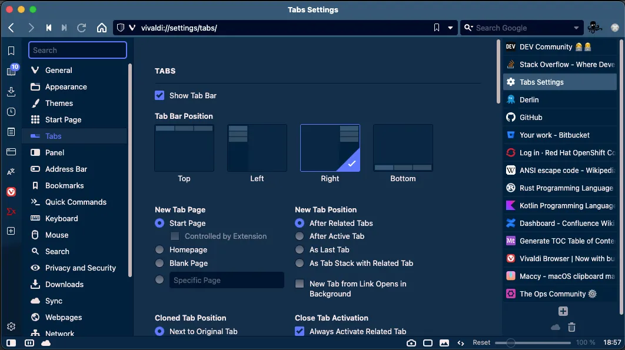This screenshot has height=350, width=625.
Task: Open the GitHub web panel
Action: 560,117
